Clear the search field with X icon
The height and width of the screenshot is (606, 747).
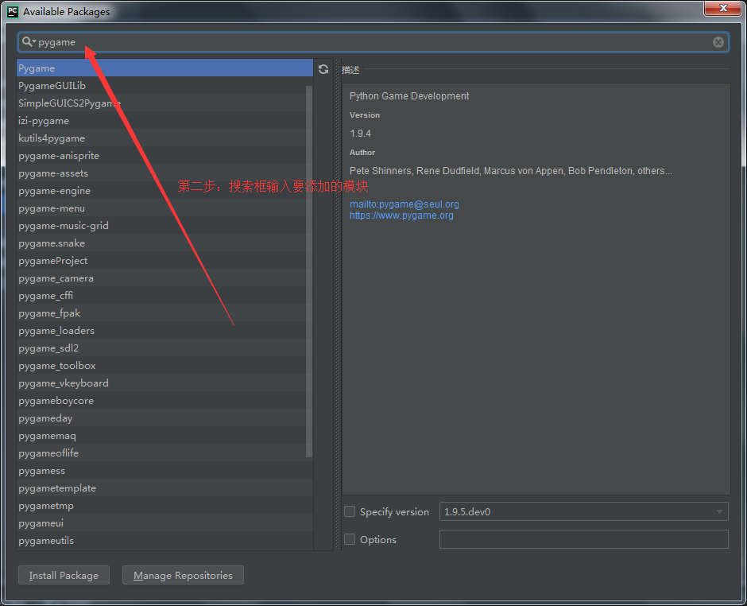coord(718,42)
